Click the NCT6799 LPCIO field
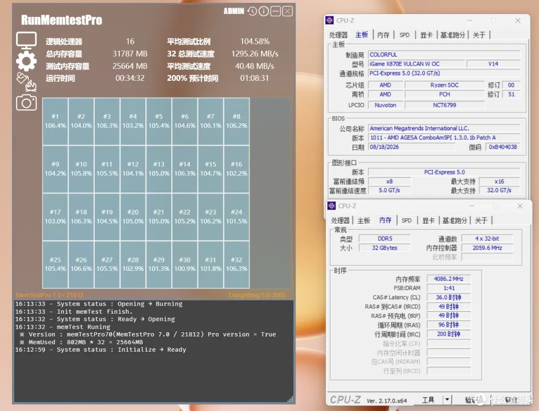 445,105
